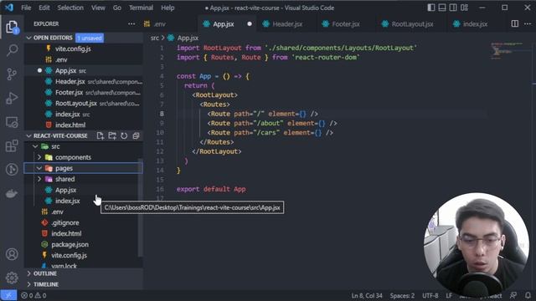Open notifications bell in status bar

(528, 295)
